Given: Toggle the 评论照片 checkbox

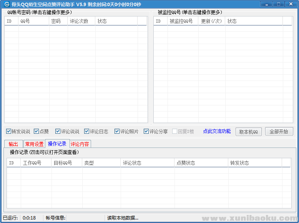Looking at the screenshot, I should (117, 131).
